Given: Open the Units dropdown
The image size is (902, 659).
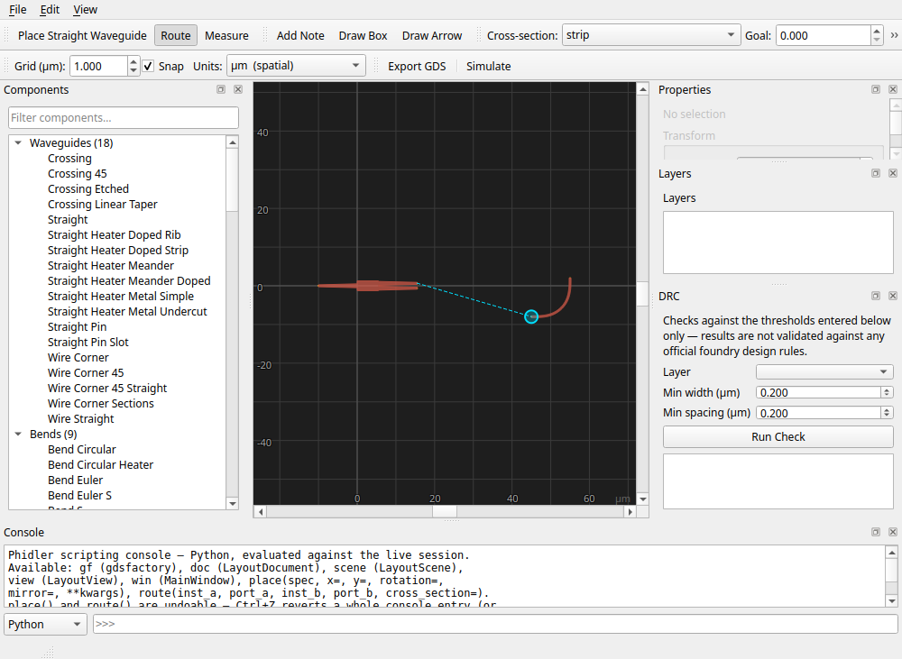Looking at the screenshot, I should point(296,66).
